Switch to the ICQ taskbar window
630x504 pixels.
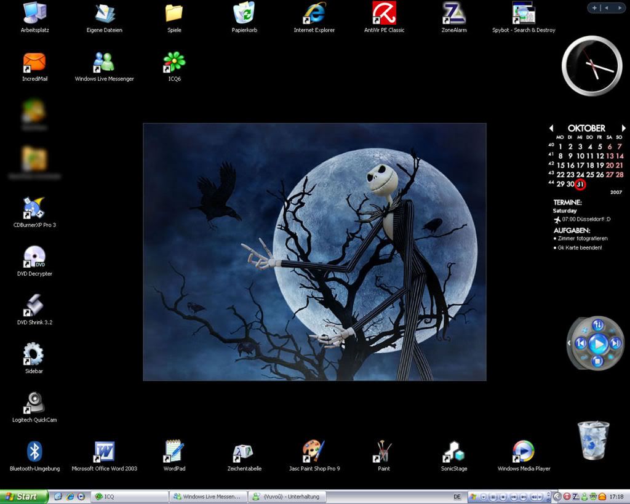pyautogui.click(x=130, y=497)
